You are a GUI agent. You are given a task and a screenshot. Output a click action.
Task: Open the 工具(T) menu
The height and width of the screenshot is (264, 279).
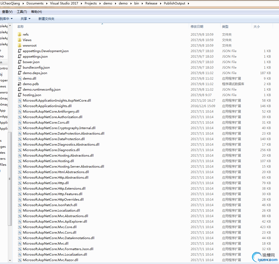click(22, 12)
